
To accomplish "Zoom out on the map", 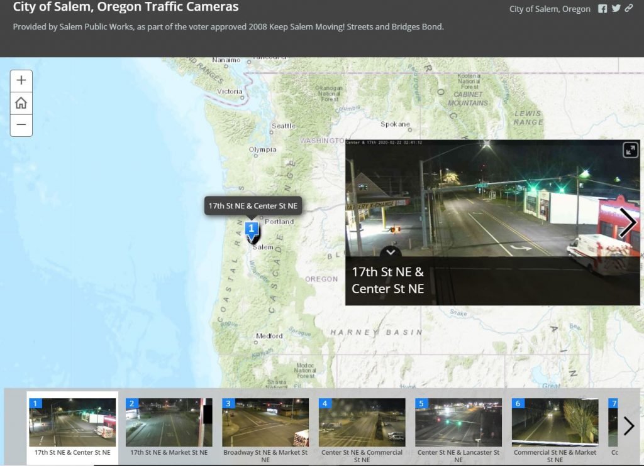I will (21, 125).
